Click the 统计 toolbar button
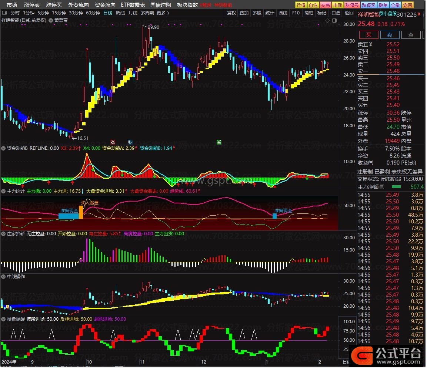 (x=270, y=13)
